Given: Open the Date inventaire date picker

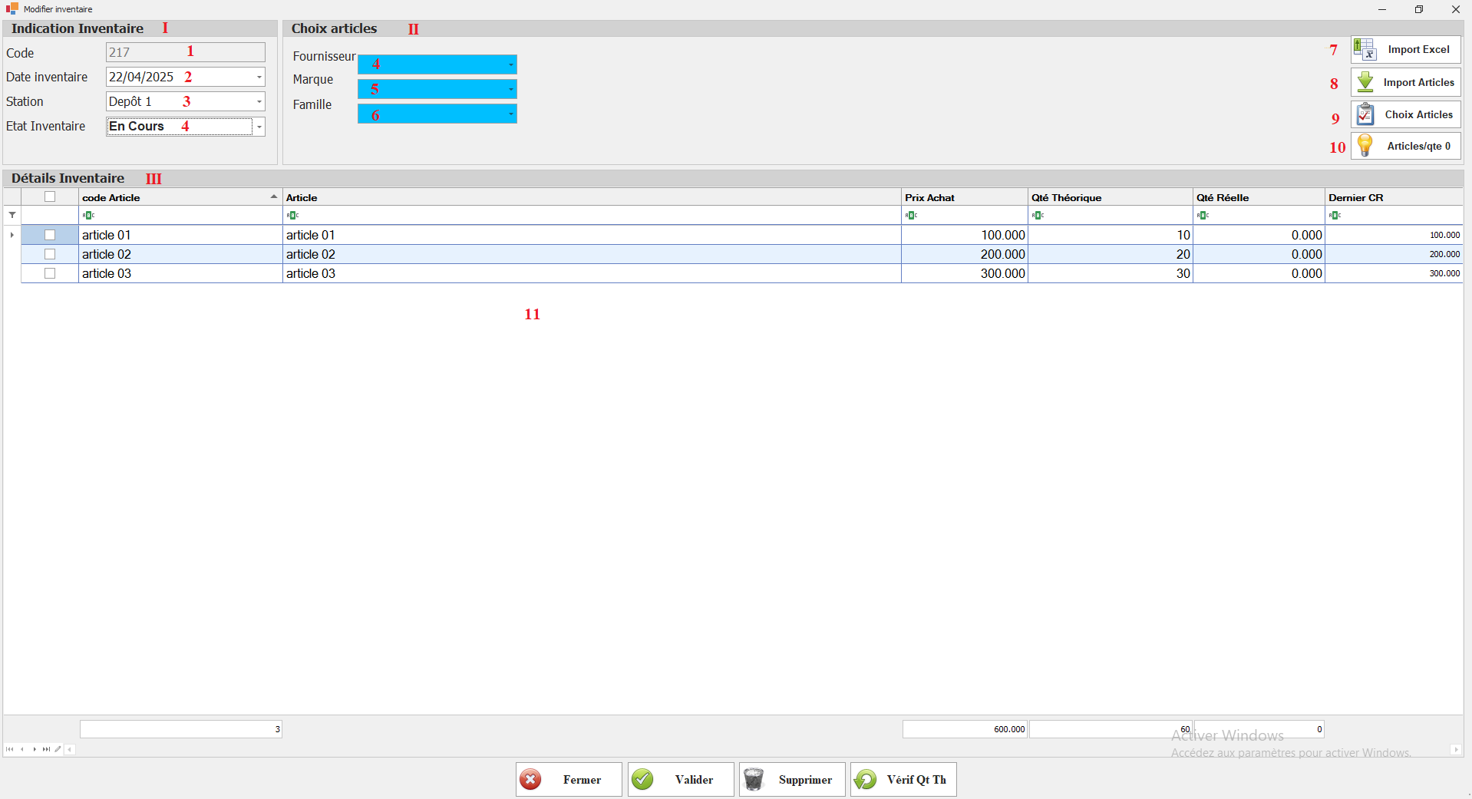Looking at the screenshot, I should click(x=259, y=77).
